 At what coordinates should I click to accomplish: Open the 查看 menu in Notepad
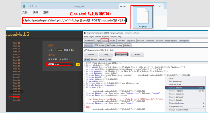click(x=46, y=13)
